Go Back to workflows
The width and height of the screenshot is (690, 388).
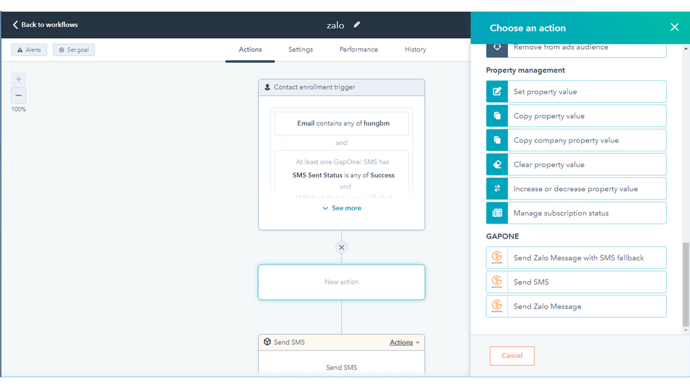coord(44,25)
